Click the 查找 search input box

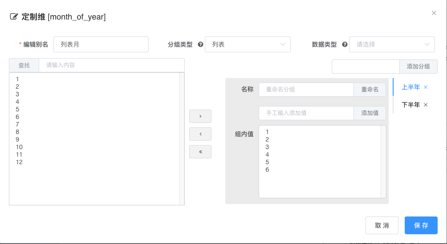pos(111,65)
